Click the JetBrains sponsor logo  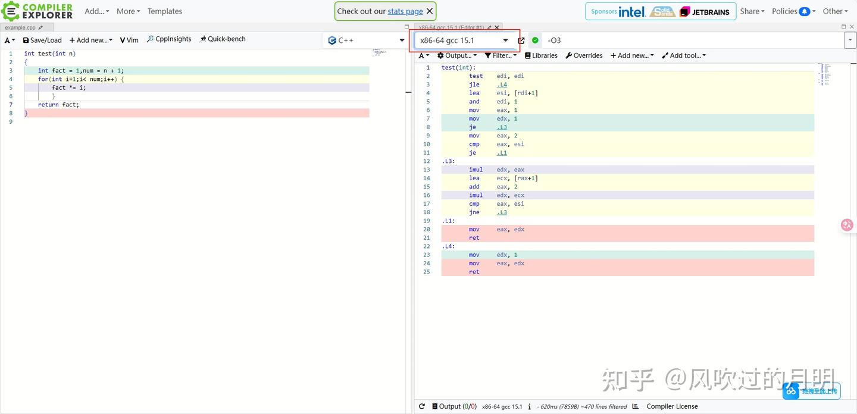click(x=706, y=11)
